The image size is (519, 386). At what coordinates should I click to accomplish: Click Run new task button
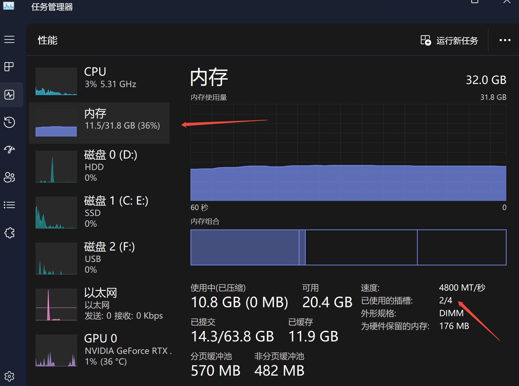tap(449, 40)
